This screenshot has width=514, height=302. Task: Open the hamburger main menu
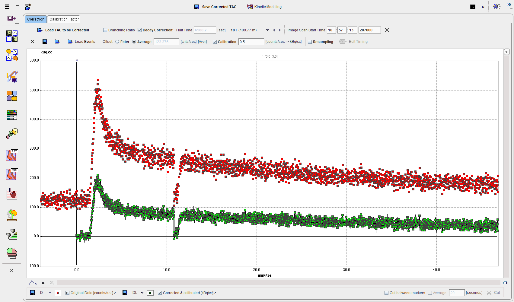click(7, 7)
